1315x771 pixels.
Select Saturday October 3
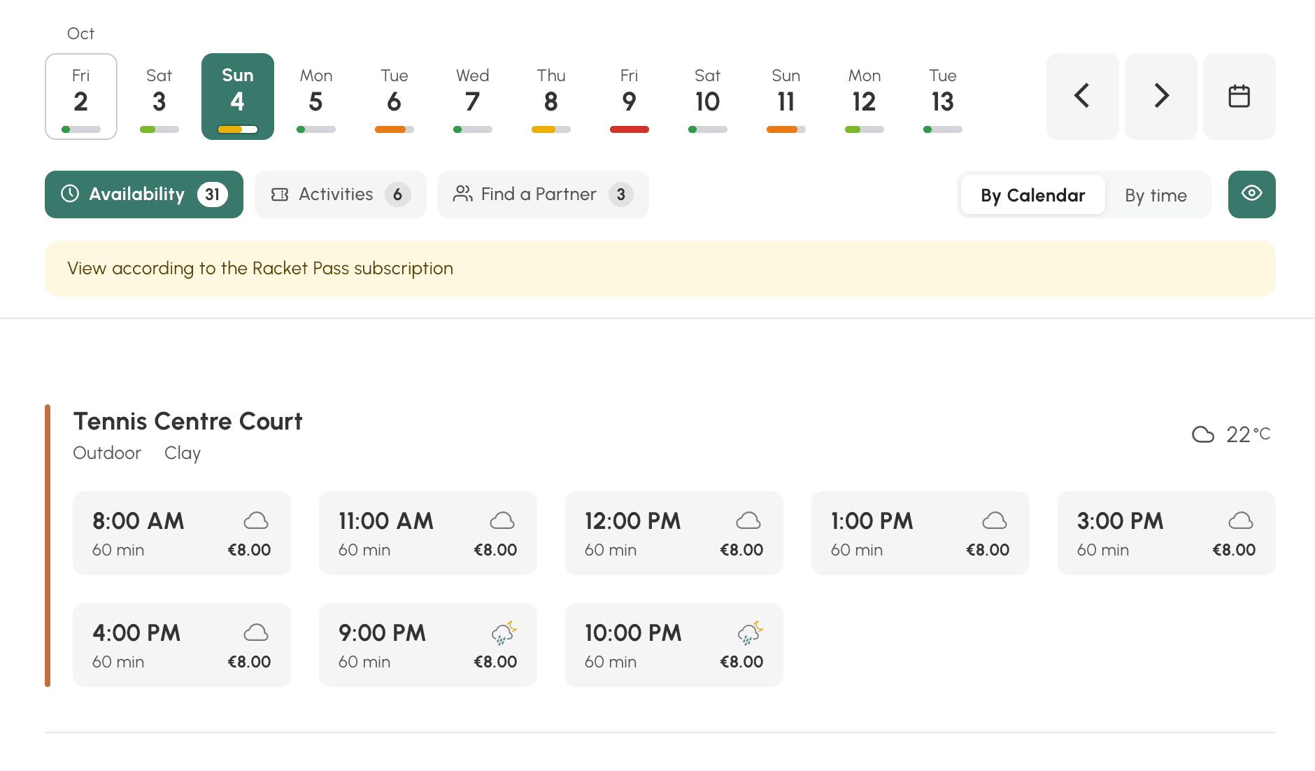pyautogui.click(x=159, y=97)
